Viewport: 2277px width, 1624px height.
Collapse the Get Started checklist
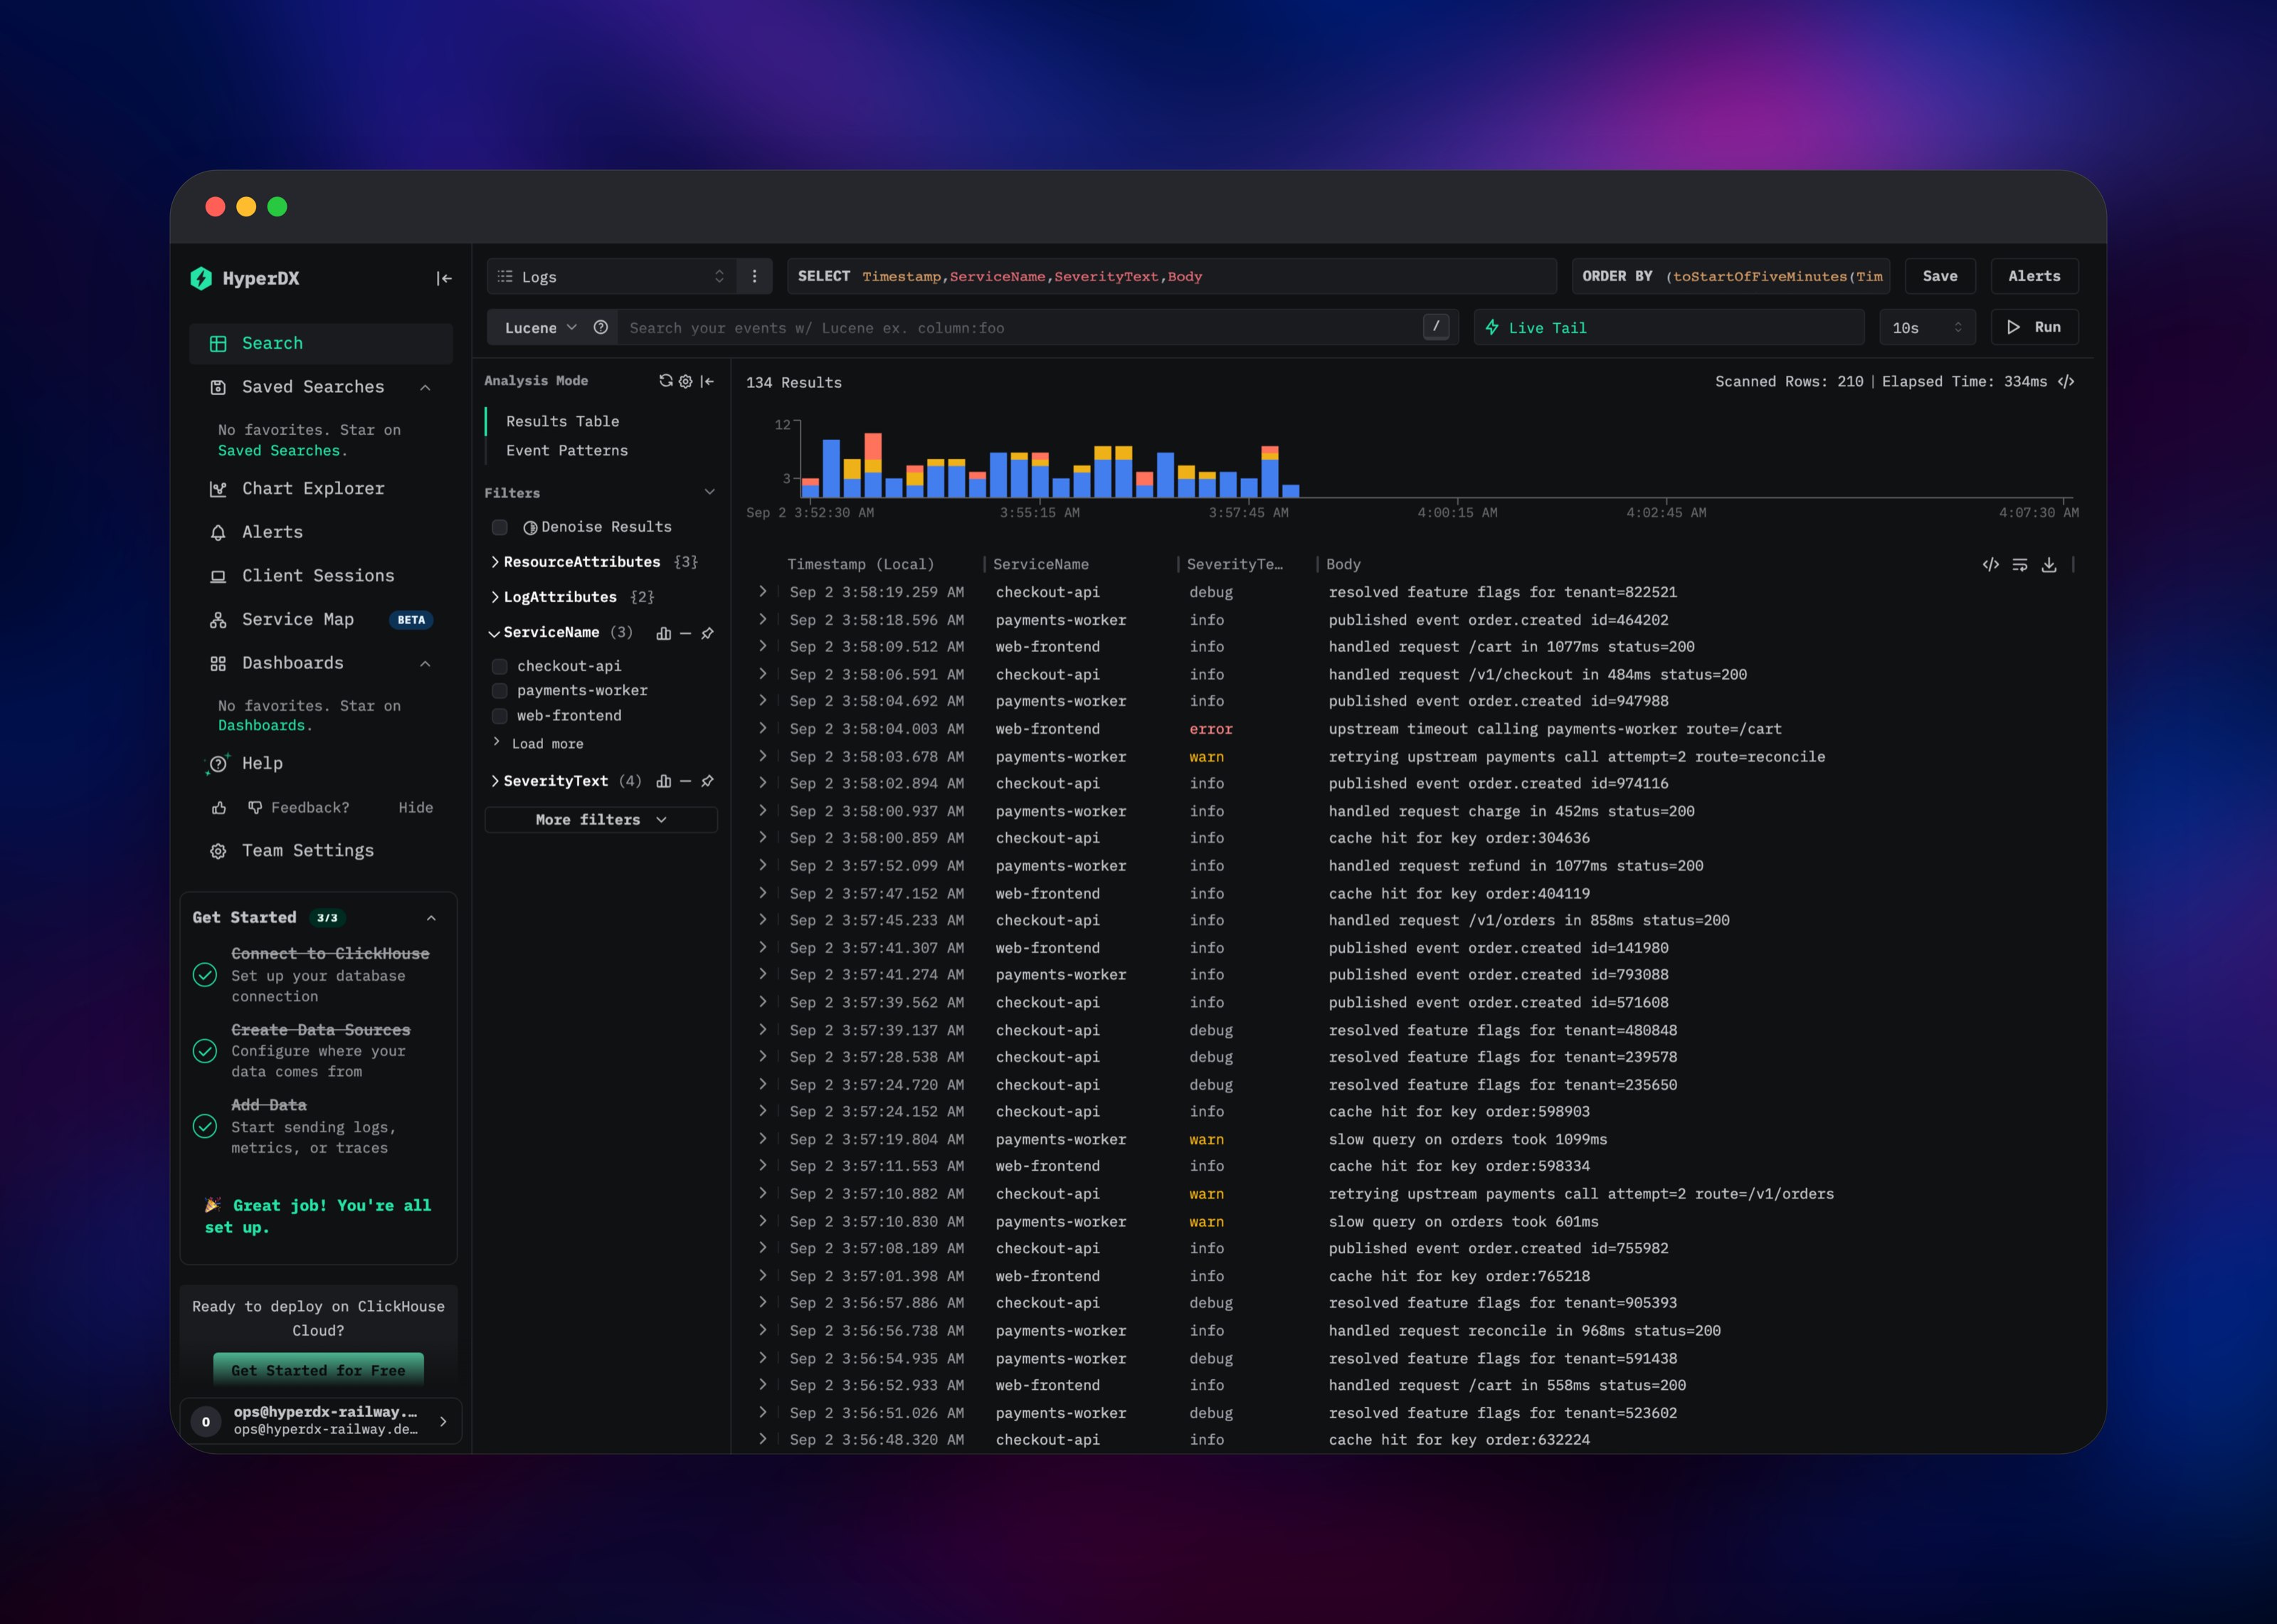[430, 918]
